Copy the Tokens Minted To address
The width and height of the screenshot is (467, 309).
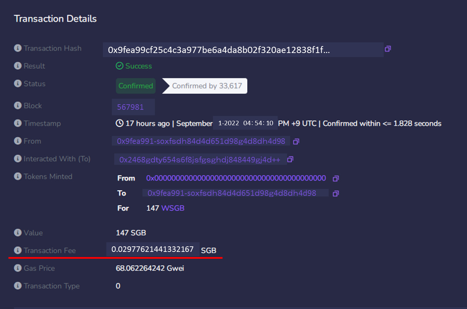(336, 194)
